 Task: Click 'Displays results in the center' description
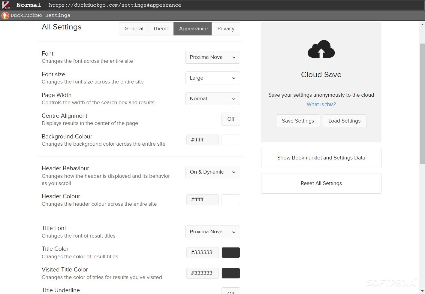coord(90,123)
